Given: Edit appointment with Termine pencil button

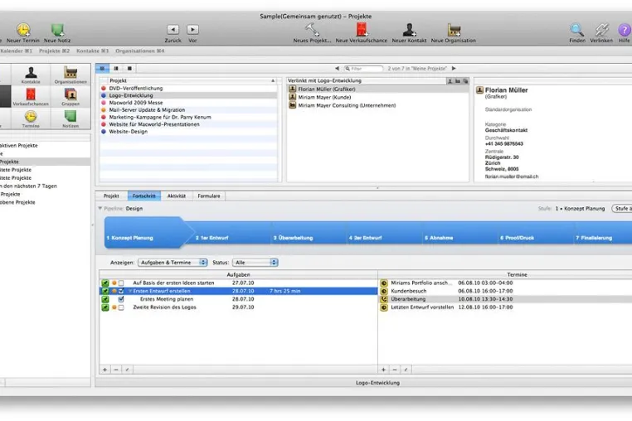Looking at the screenshot, I should (x=406, y=370).
